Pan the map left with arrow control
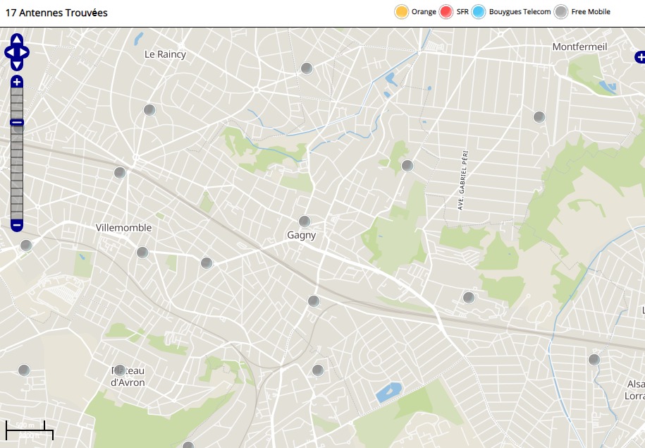The image size is (645, 448). [8, 52]
